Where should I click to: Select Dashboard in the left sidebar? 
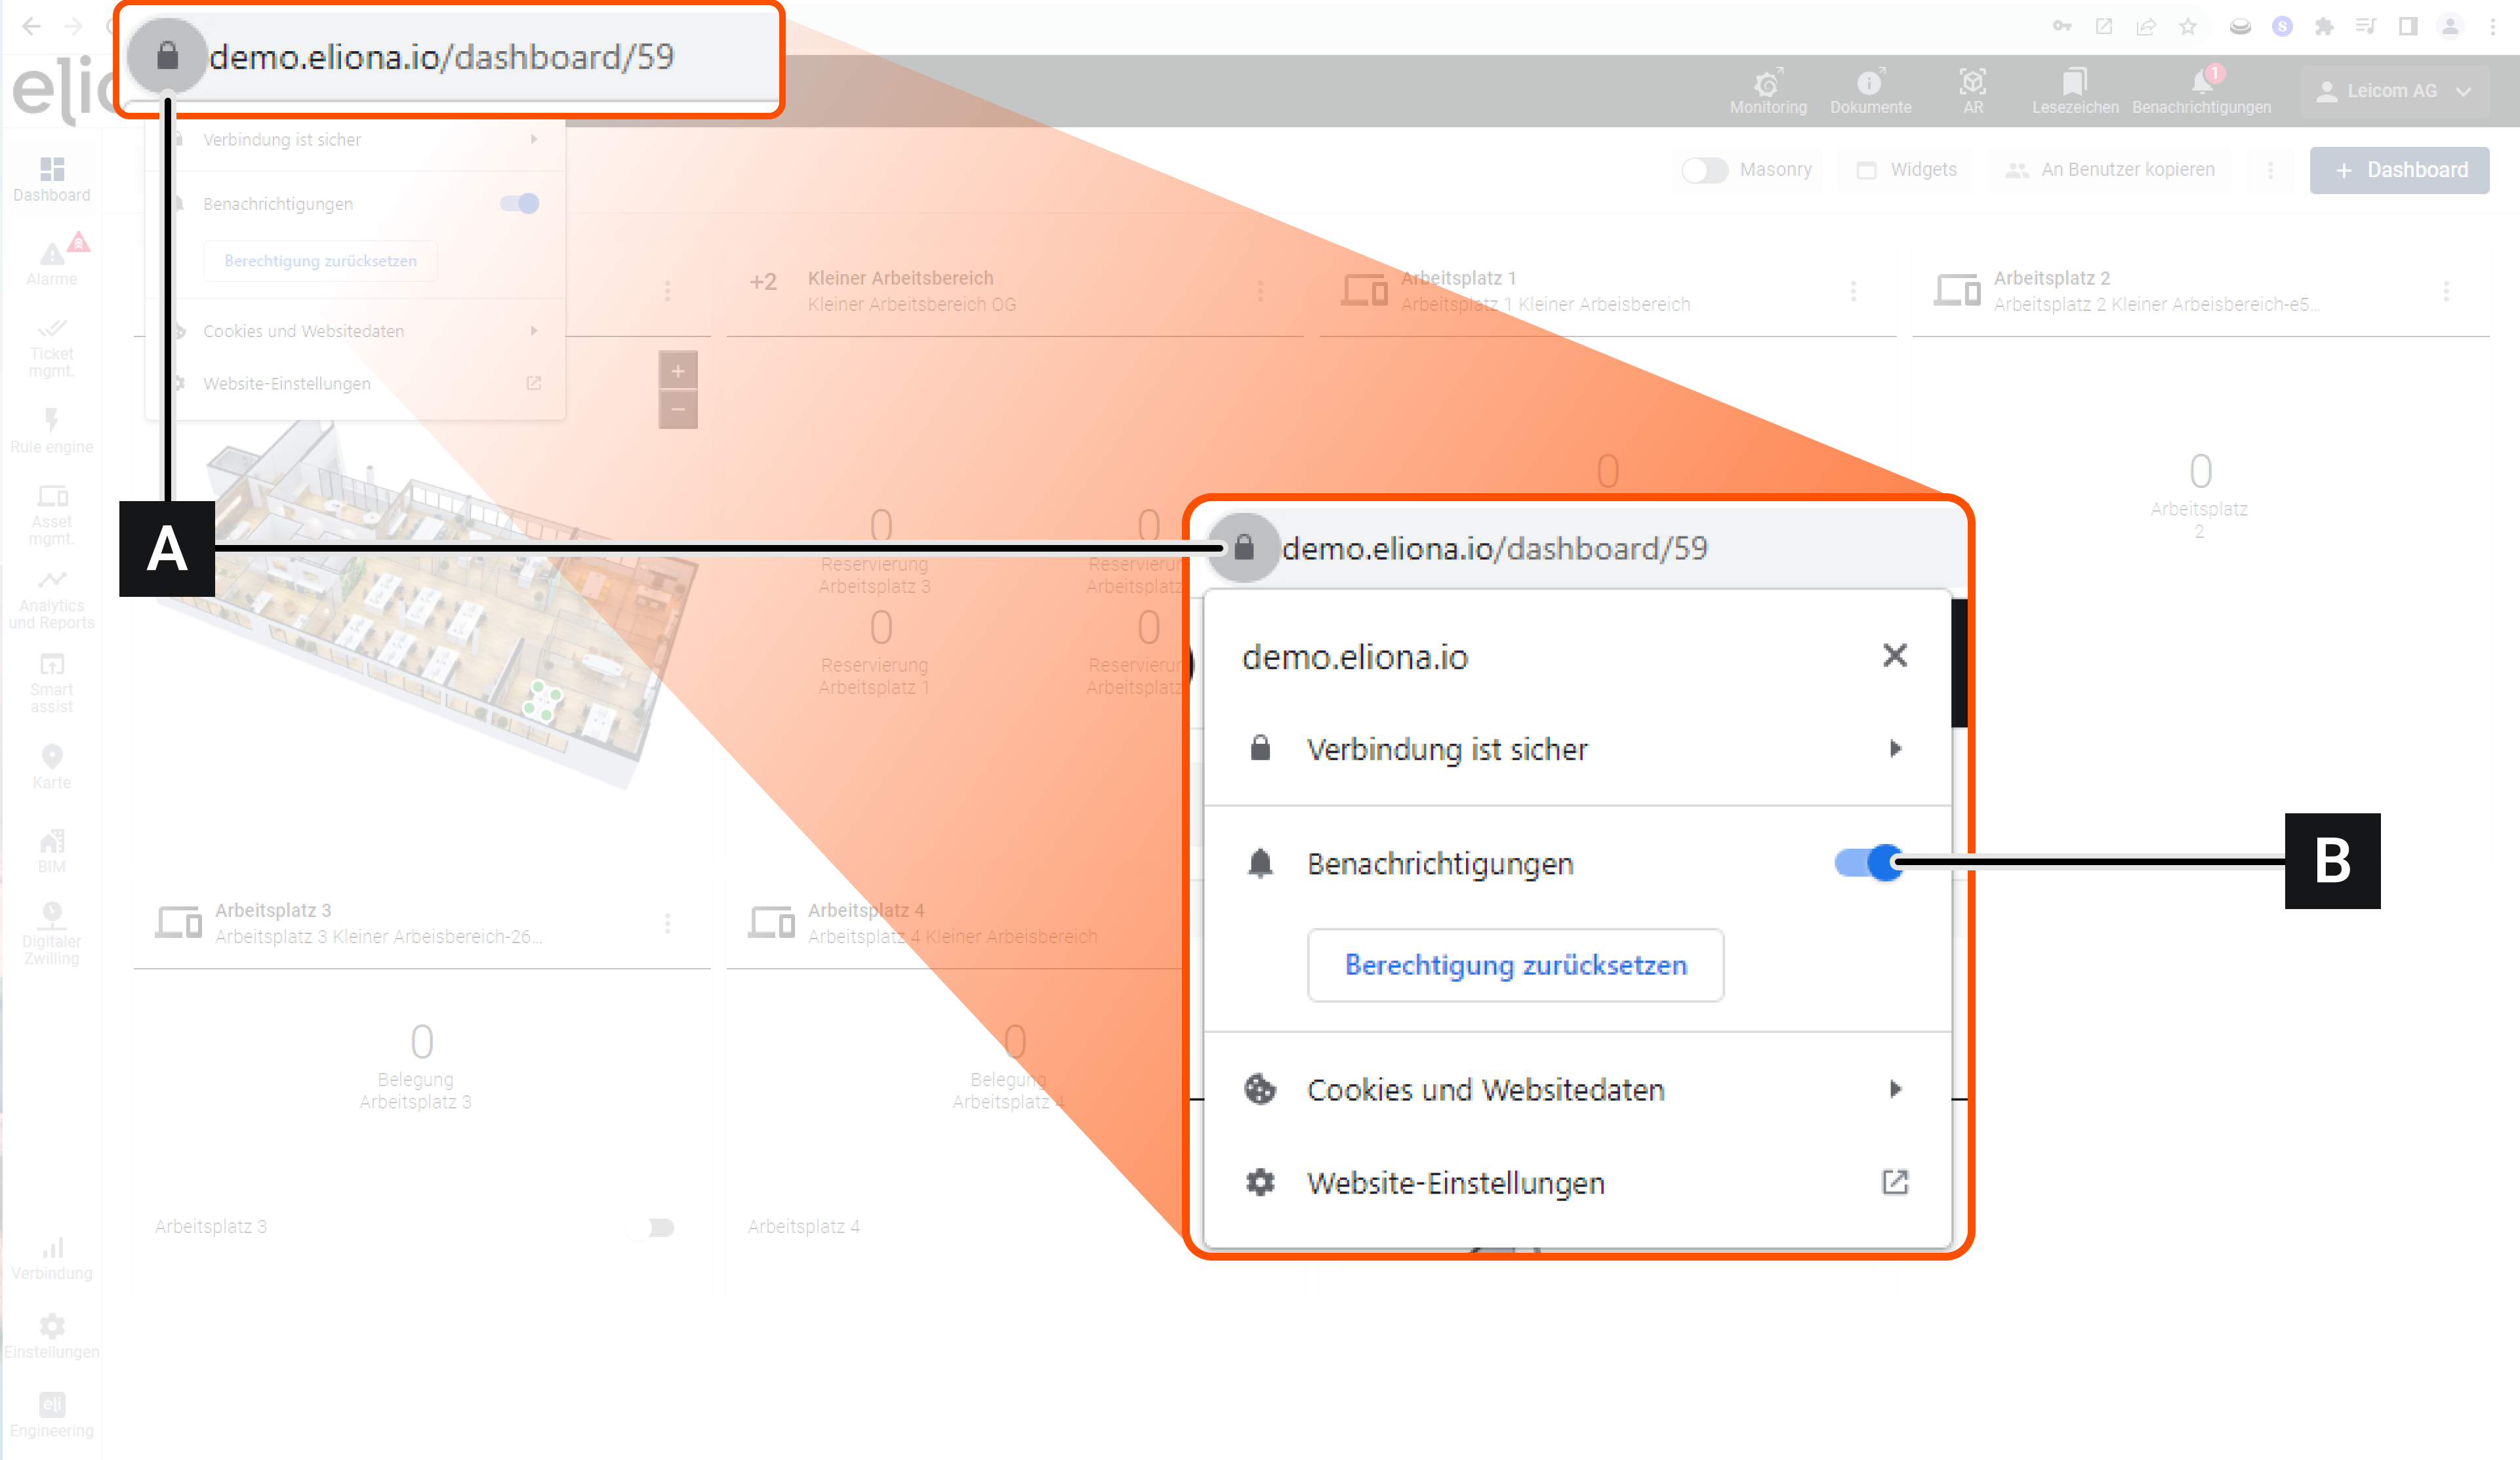(52, 178)
